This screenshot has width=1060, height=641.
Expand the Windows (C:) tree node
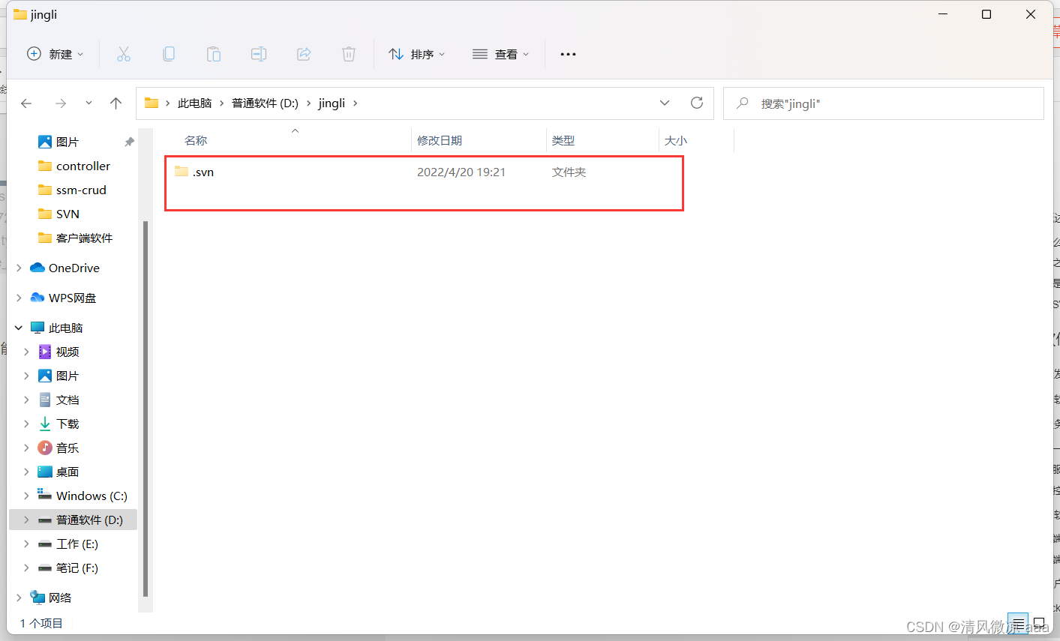tap(26, 496)
